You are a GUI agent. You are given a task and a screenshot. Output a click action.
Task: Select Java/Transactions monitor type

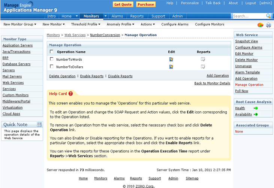coord(16,52)
